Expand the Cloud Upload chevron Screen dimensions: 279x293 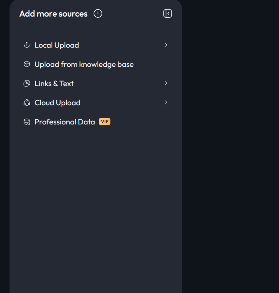coord(166,102)
